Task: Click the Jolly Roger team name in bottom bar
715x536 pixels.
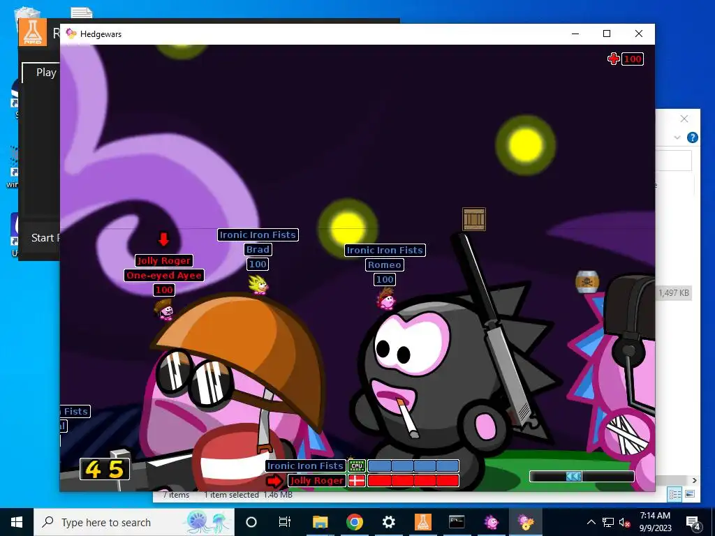Action: coord(317,480)
